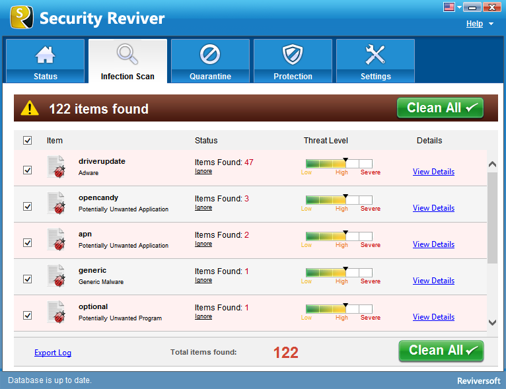Click the apn threat level meter
506x389 pixels.
pyautogui.click(x=339, y=236)
